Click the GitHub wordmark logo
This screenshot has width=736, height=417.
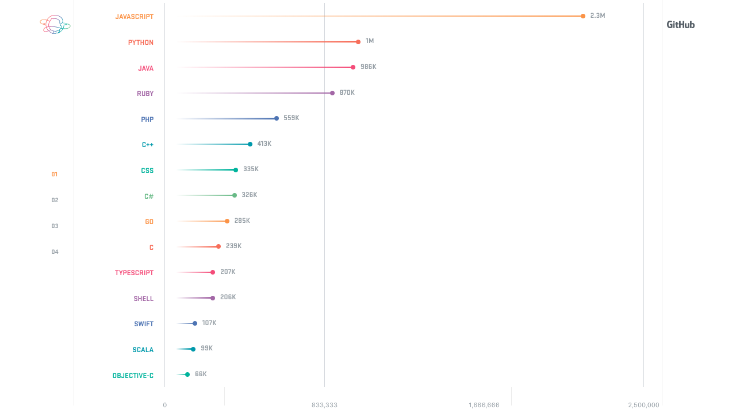[x=680, y=25]
